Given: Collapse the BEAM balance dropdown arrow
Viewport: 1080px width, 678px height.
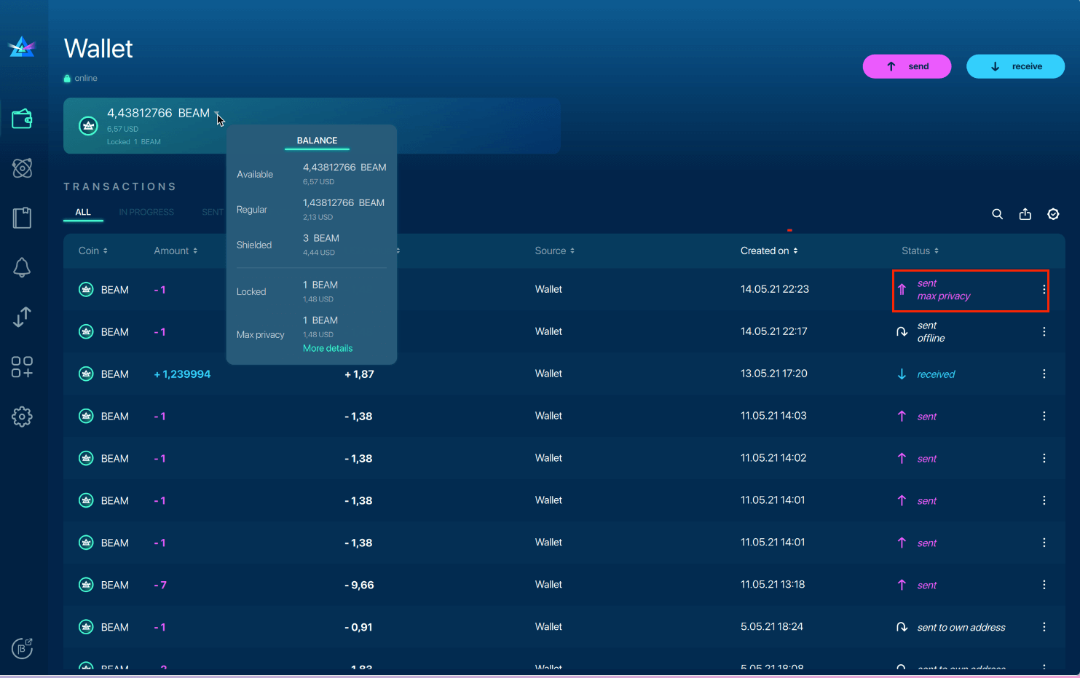Looking at the screenshot, I should [216, 114].
